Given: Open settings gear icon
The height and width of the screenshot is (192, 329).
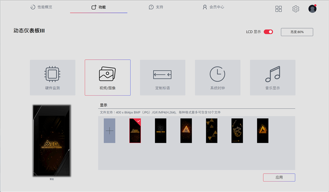Looking at the screenshot, I should pyautogui.click(x=296, y=9).
